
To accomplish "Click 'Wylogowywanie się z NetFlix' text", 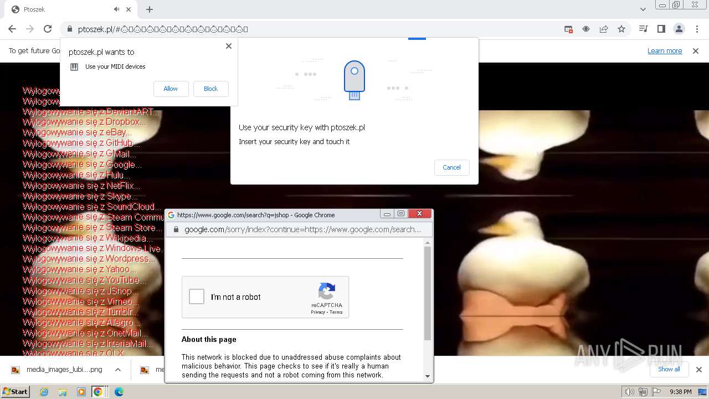I will click(81, 186).
